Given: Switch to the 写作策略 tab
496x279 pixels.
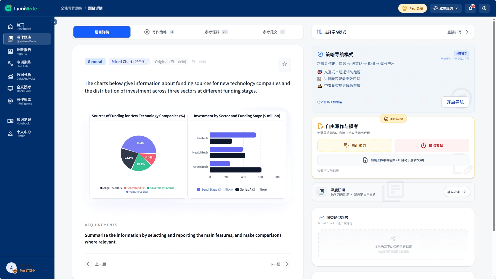Looking at the screenshot, I should click(x=159, y=32).
